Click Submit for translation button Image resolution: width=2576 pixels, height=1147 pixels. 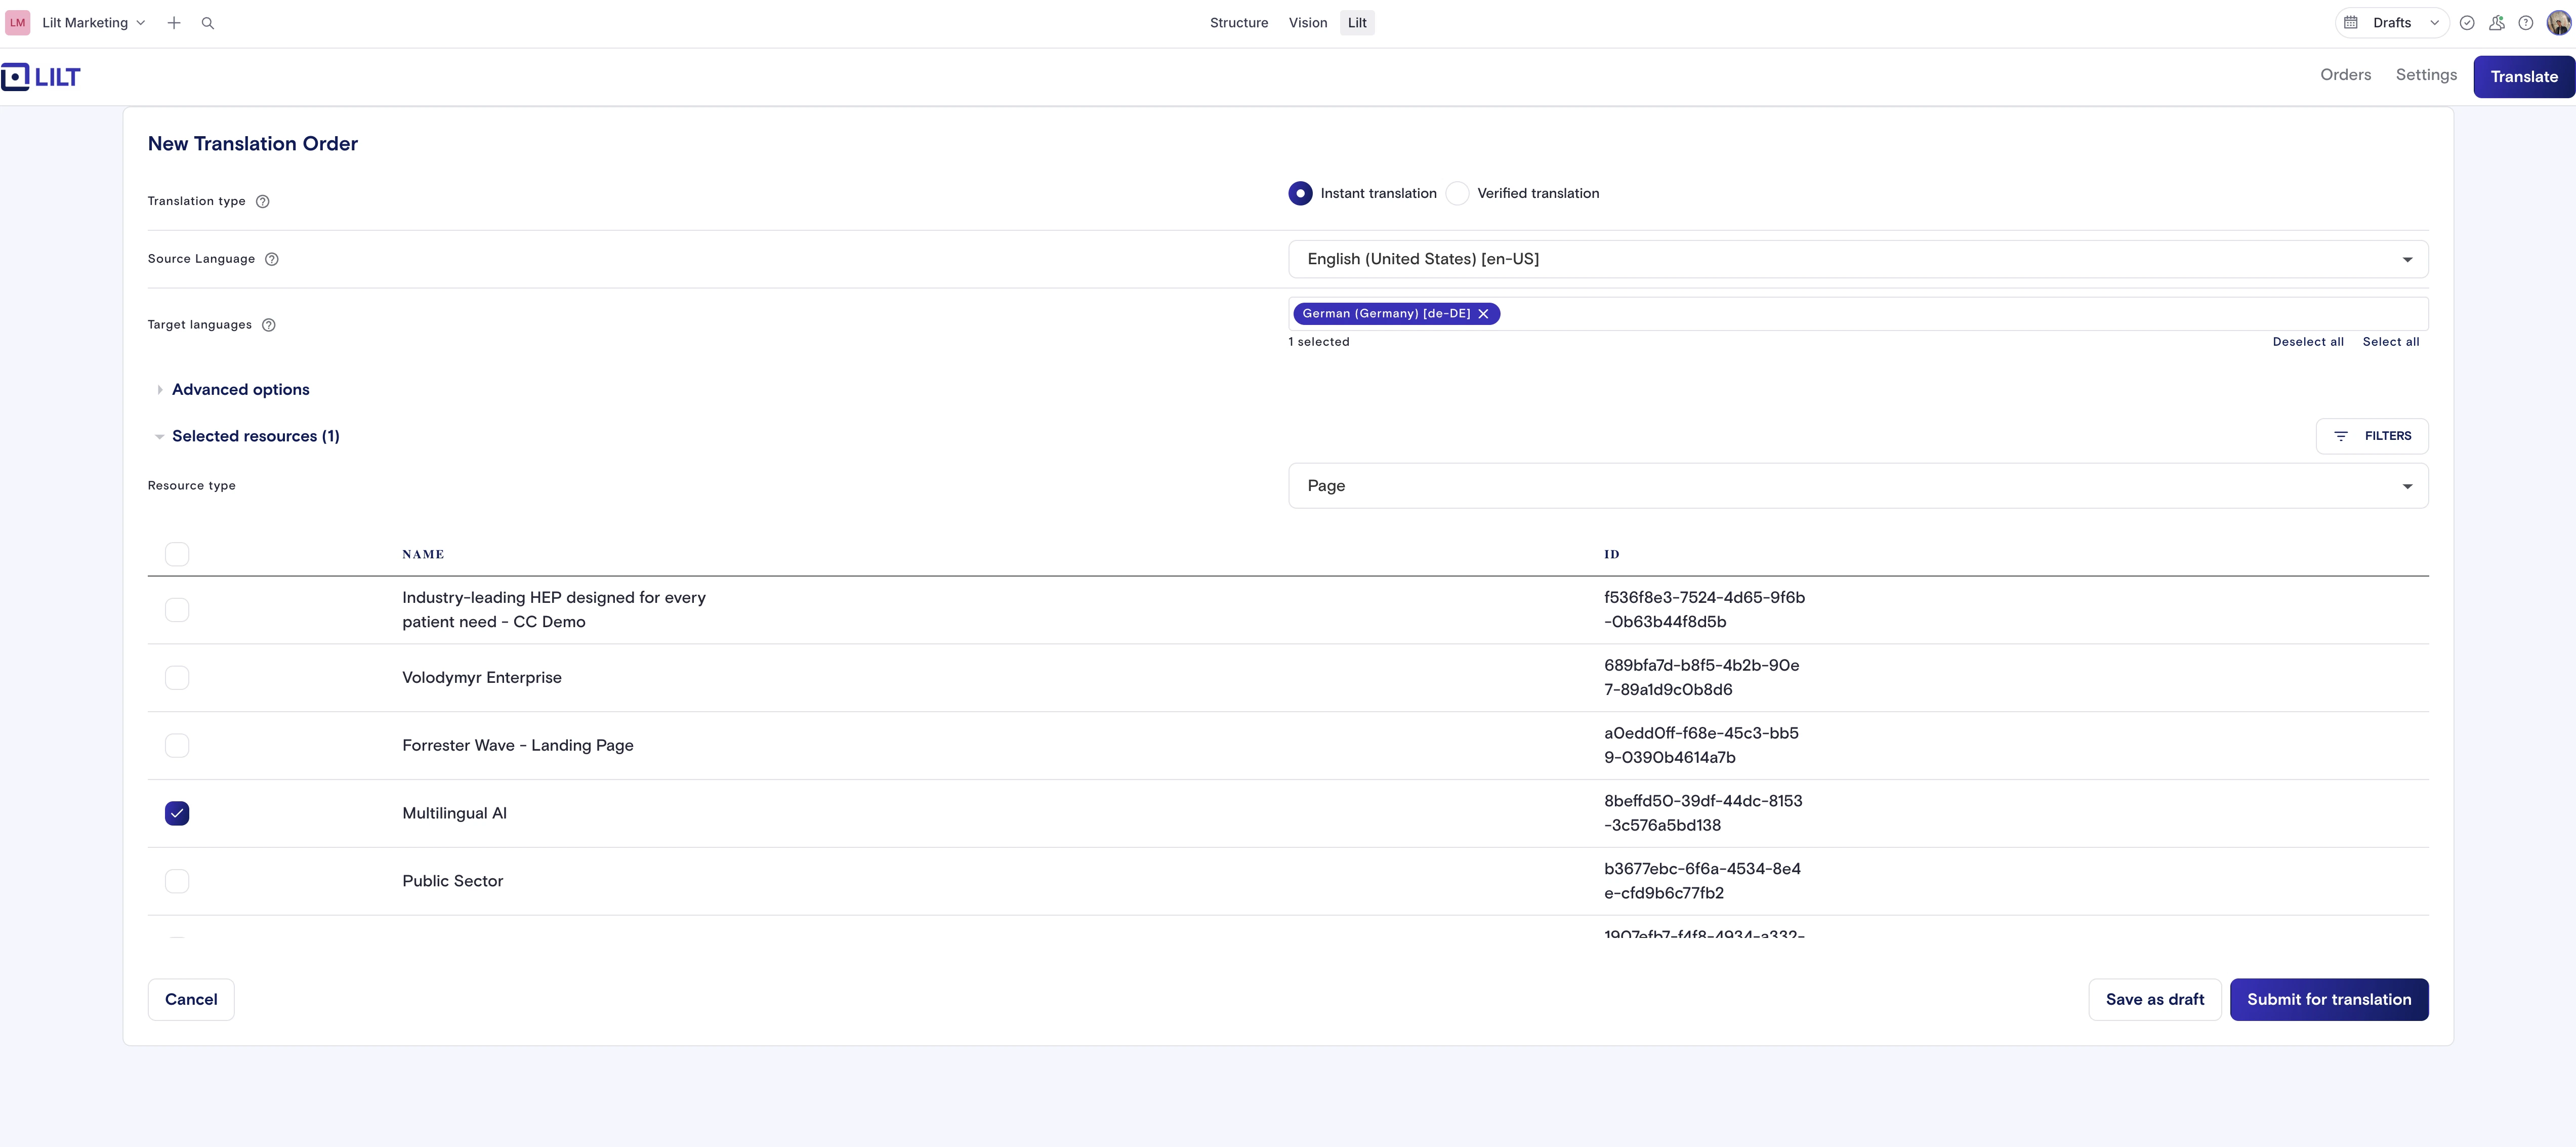click(x=2328, y=999)
